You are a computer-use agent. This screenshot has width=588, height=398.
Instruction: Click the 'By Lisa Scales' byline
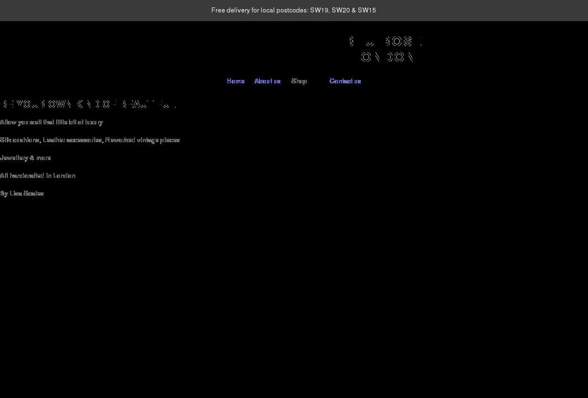22,193
